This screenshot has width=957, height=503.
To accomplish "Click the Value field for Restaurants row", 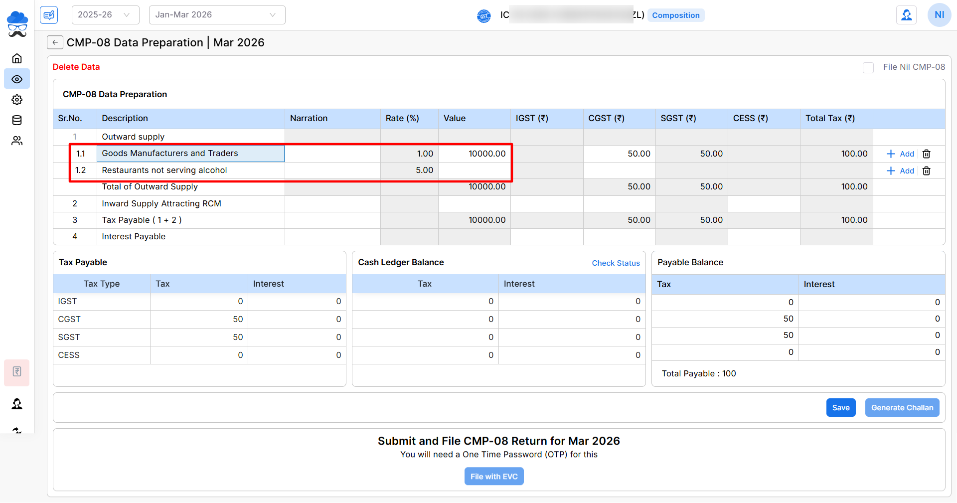I will pyautogui.click(x=474, y=170).
